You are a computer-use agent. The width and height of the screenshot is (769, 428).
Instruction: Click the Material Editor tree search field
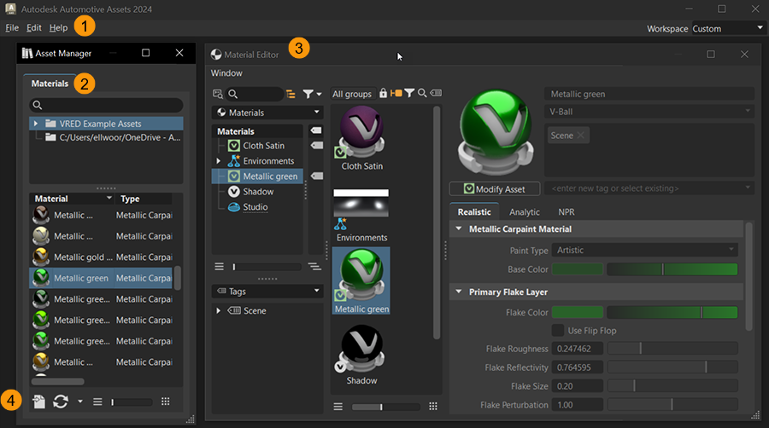255,94
